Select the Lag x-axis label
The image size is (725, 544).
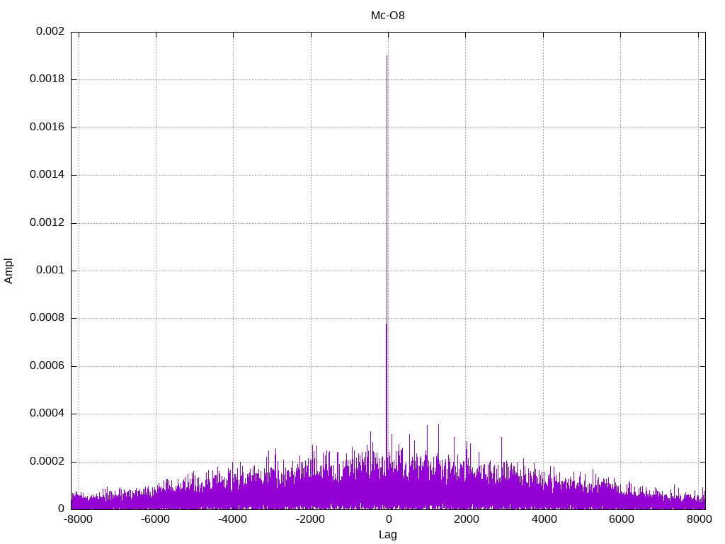pyautogui.click(x=387, y=535)
